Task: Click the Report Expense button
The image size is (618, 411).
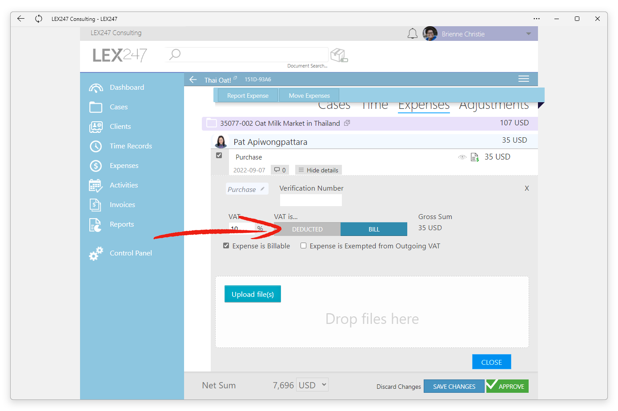Action: point(248,96)
